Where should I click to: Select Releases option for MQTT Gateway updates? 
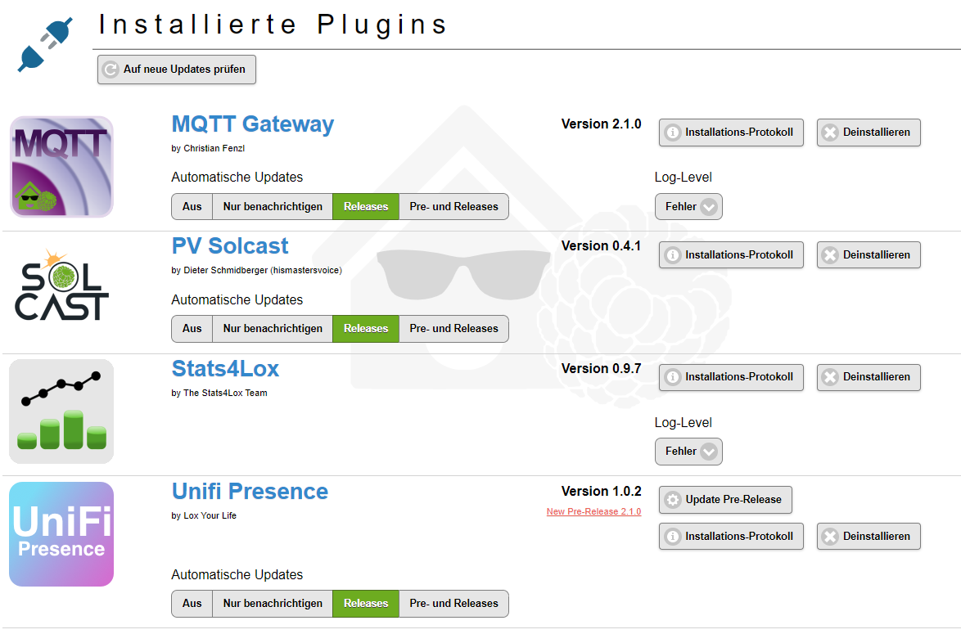366,207
